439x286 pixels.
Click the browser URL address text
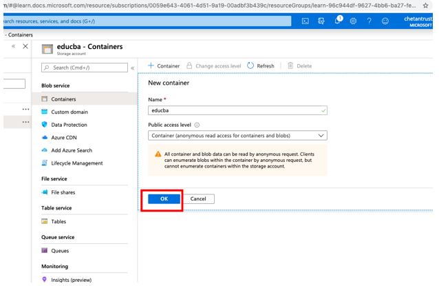[209, 6]
